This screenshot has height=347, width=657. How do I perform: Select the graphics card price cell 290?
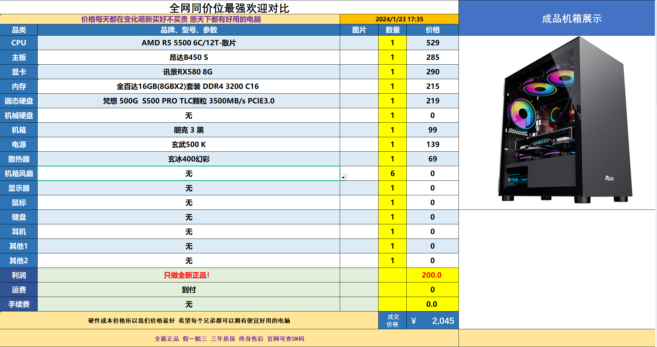(432, 72)
